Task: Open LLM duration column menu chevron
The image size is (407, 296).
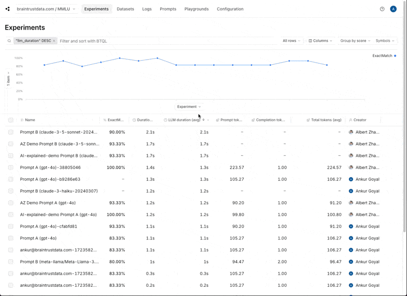Action: (208, 120)
